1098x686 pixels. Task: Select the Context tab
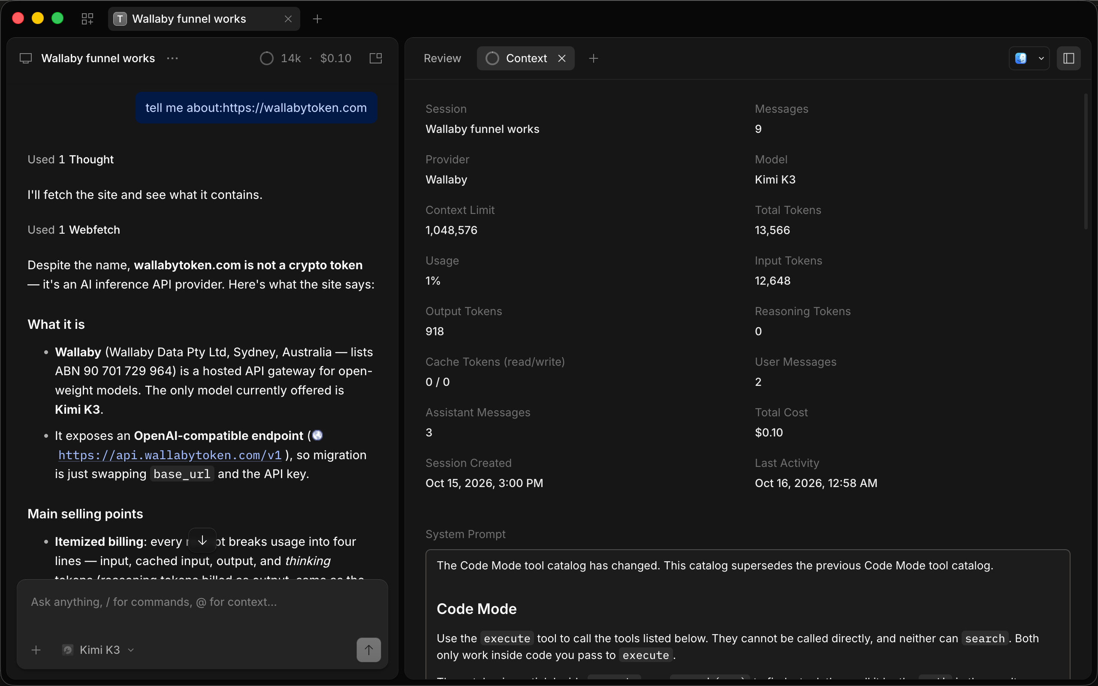pyautogui.click(x=525, y=58)
